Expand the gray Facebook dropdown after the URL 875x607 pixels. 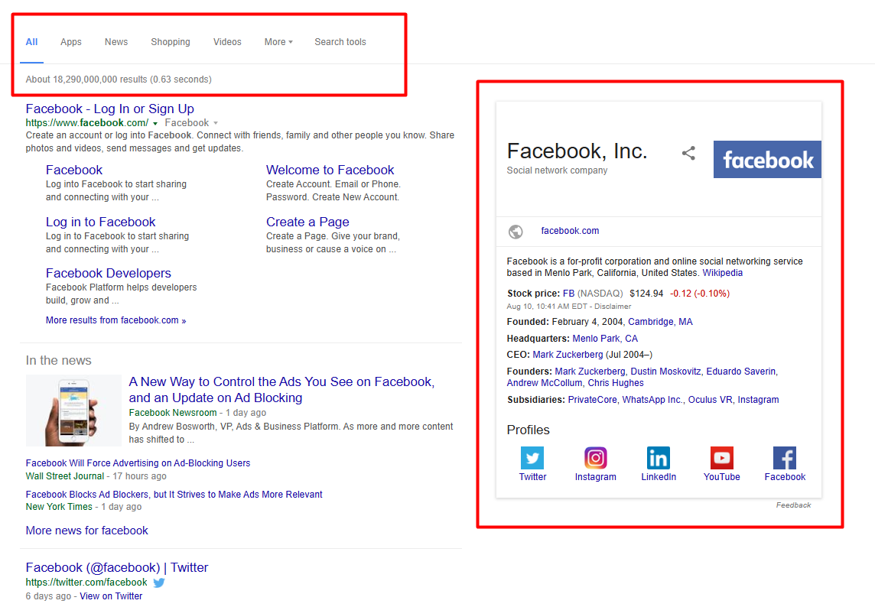[216, 123]
